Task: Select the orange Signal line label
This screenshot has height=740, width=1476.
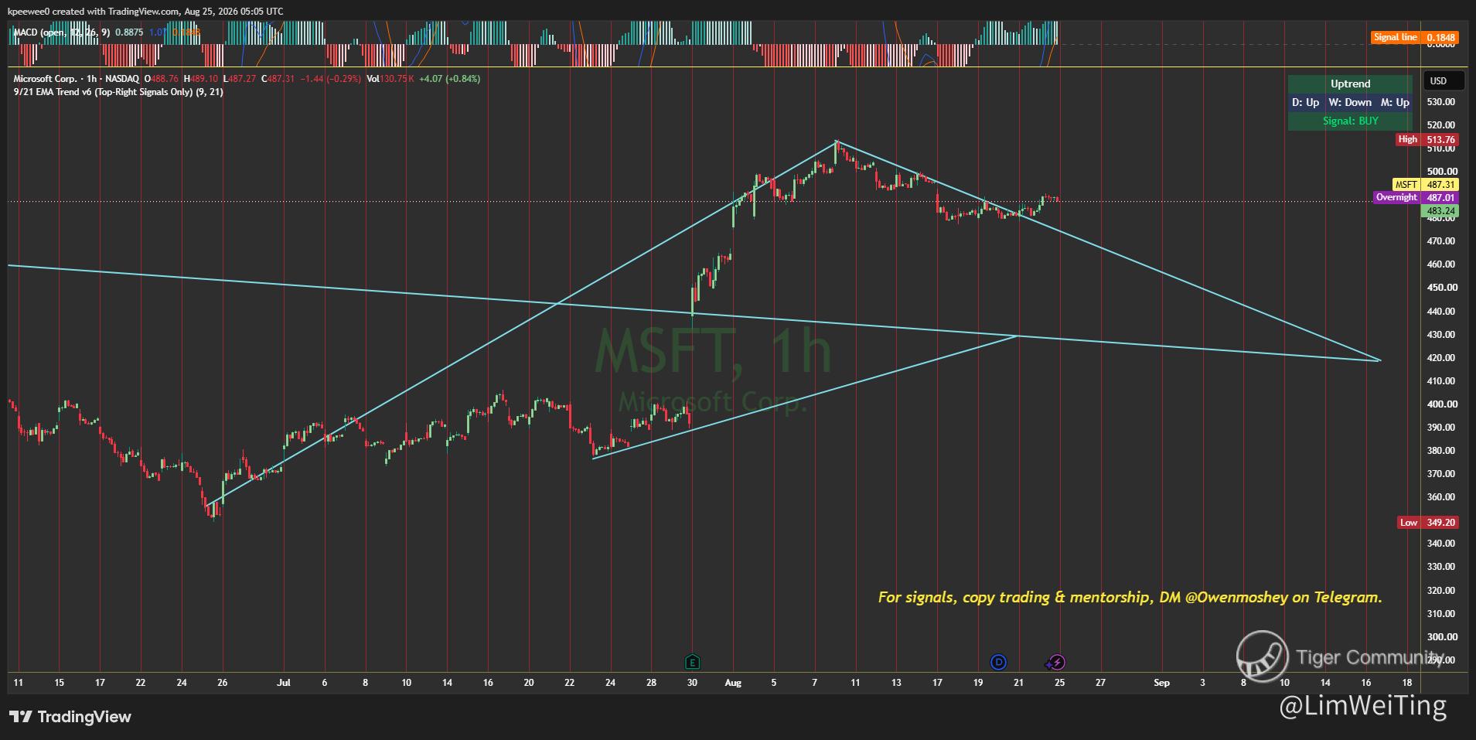Action: (1395, 37)
